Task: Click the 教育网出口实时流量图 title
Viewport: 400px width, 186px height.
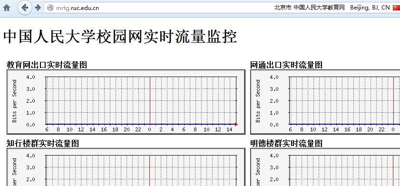Action: click(47, 65)
